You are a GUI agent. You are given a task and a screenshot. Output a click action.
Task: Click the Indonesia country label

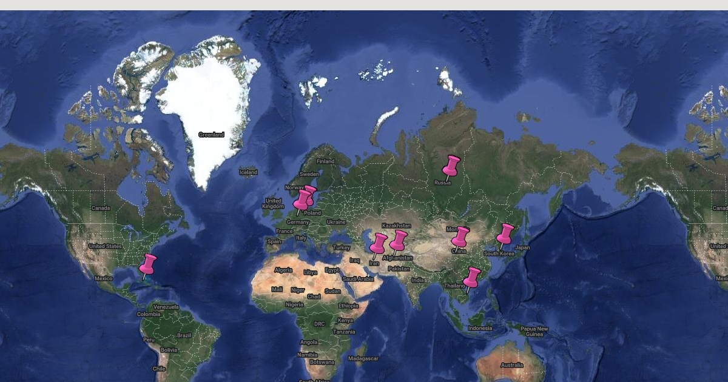(480, 328)
